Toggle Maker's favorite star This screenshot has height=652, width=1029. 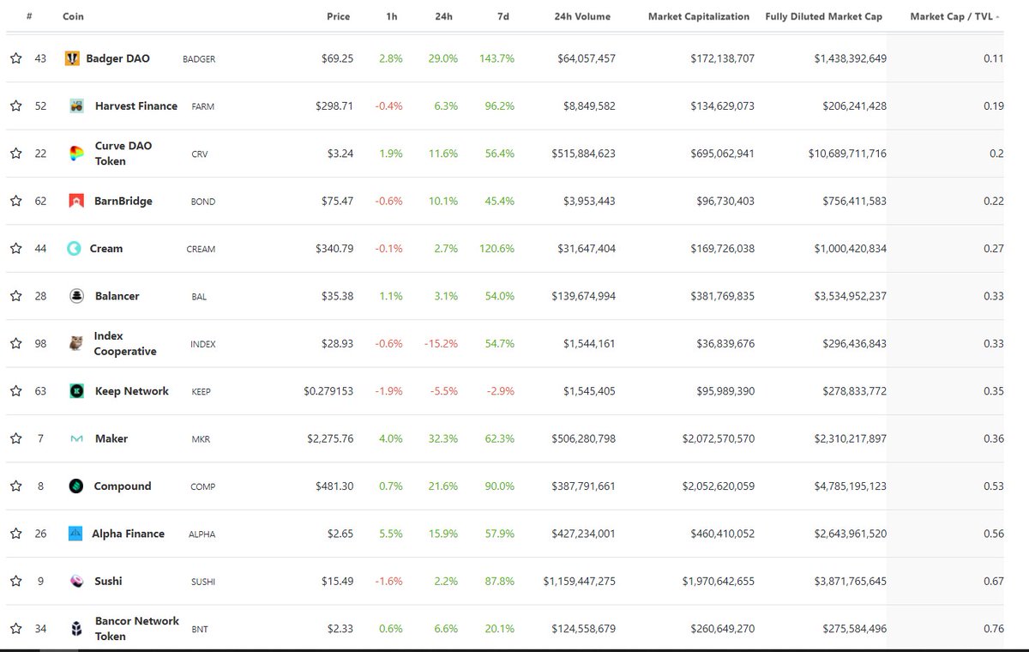point(15,438)
